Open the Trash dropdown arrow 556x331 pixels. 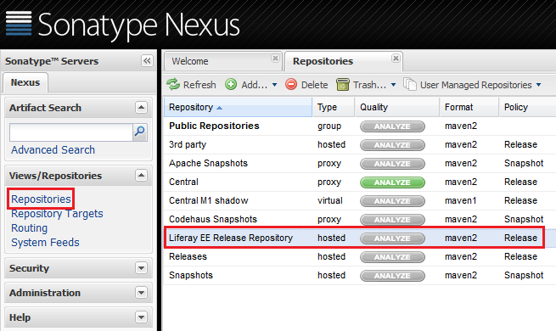point(393,85)
